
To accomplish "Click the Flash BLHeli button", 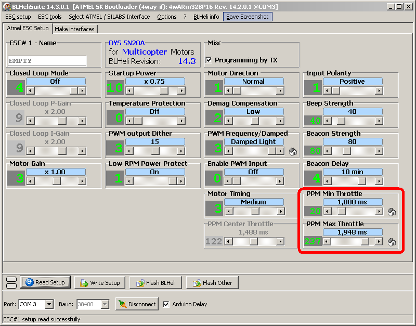I will (x=155, y=283).
